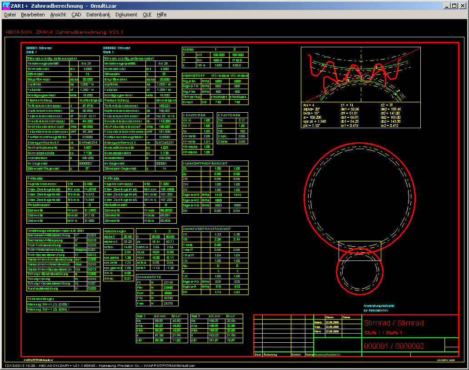Click the ZAHNFUSSTRAGFÄHIGKEIT table heading
The width and height of the screenshot is (469, 370).
pyautogui.click(x=207, y=229)
